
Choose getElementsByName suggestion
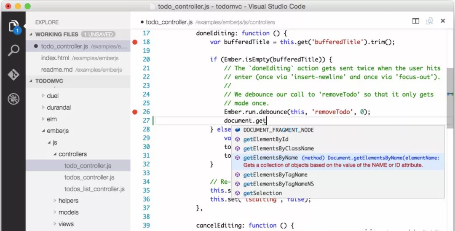tap(338, 161)
